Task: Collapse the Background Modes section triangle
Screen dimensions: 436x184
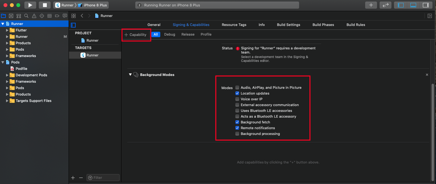Action: coord(130,75)
